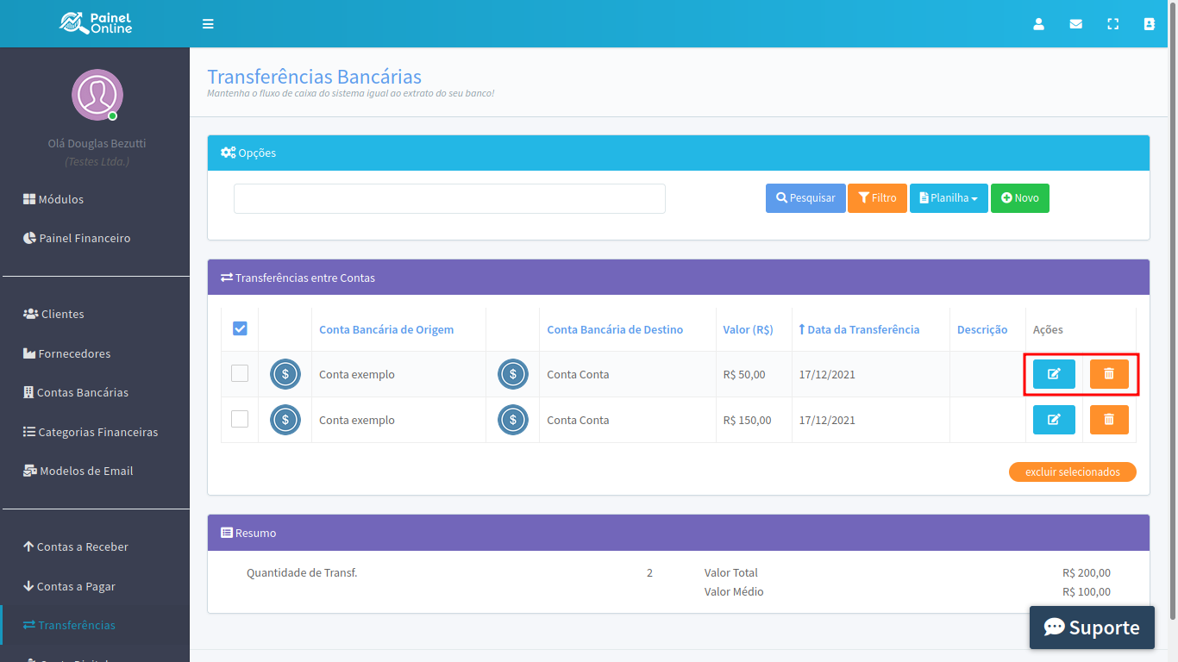Screen dimensions: 1178x662
Task: Click excluir selecionados button
Action: coord(1073,472)
